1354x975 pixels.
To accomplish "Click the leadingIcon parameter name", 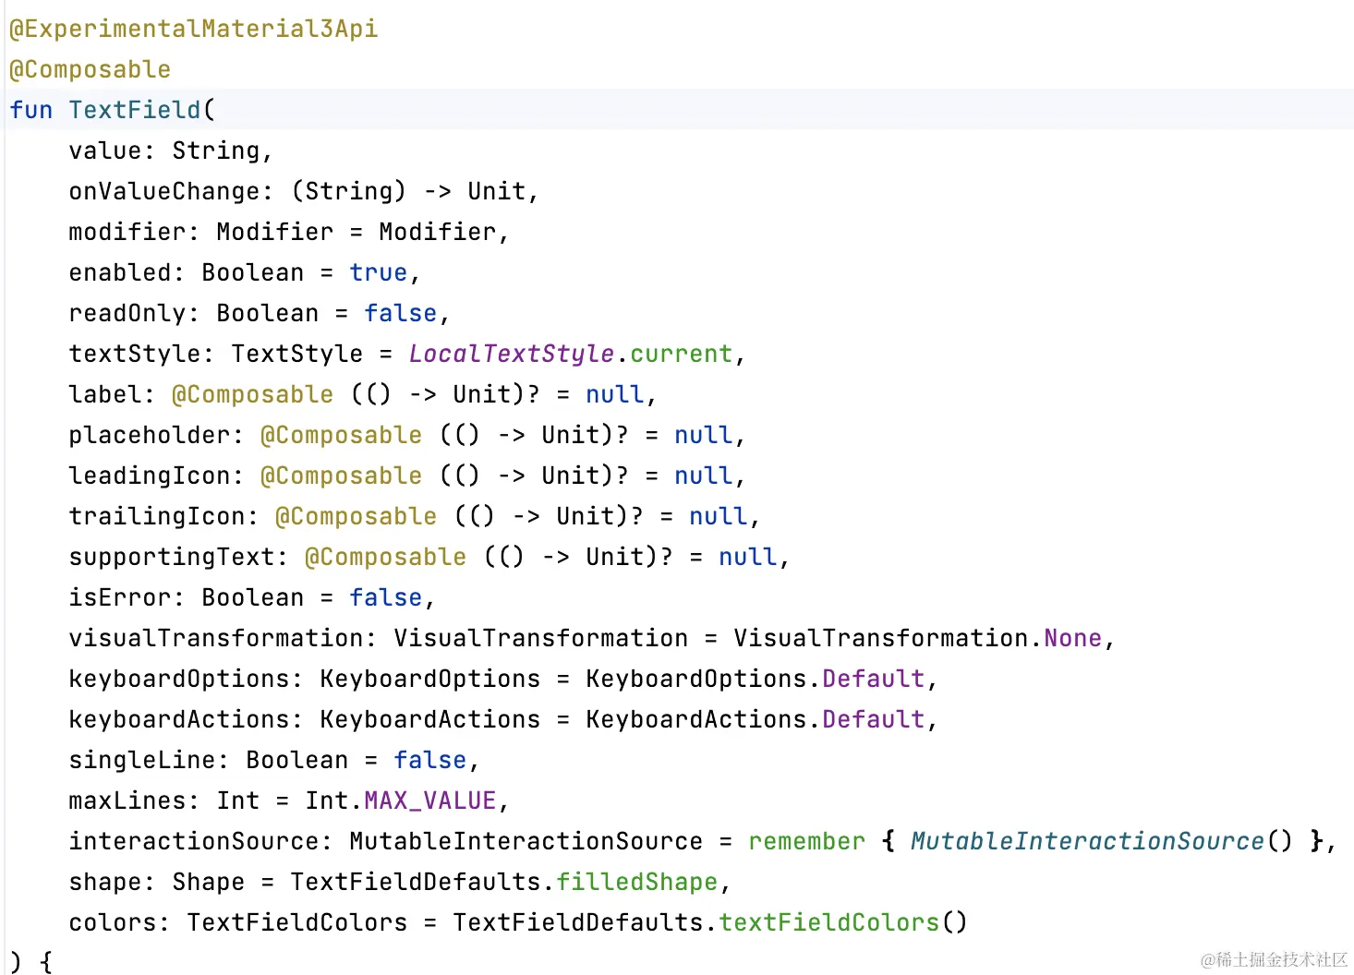I will (150, 475).
